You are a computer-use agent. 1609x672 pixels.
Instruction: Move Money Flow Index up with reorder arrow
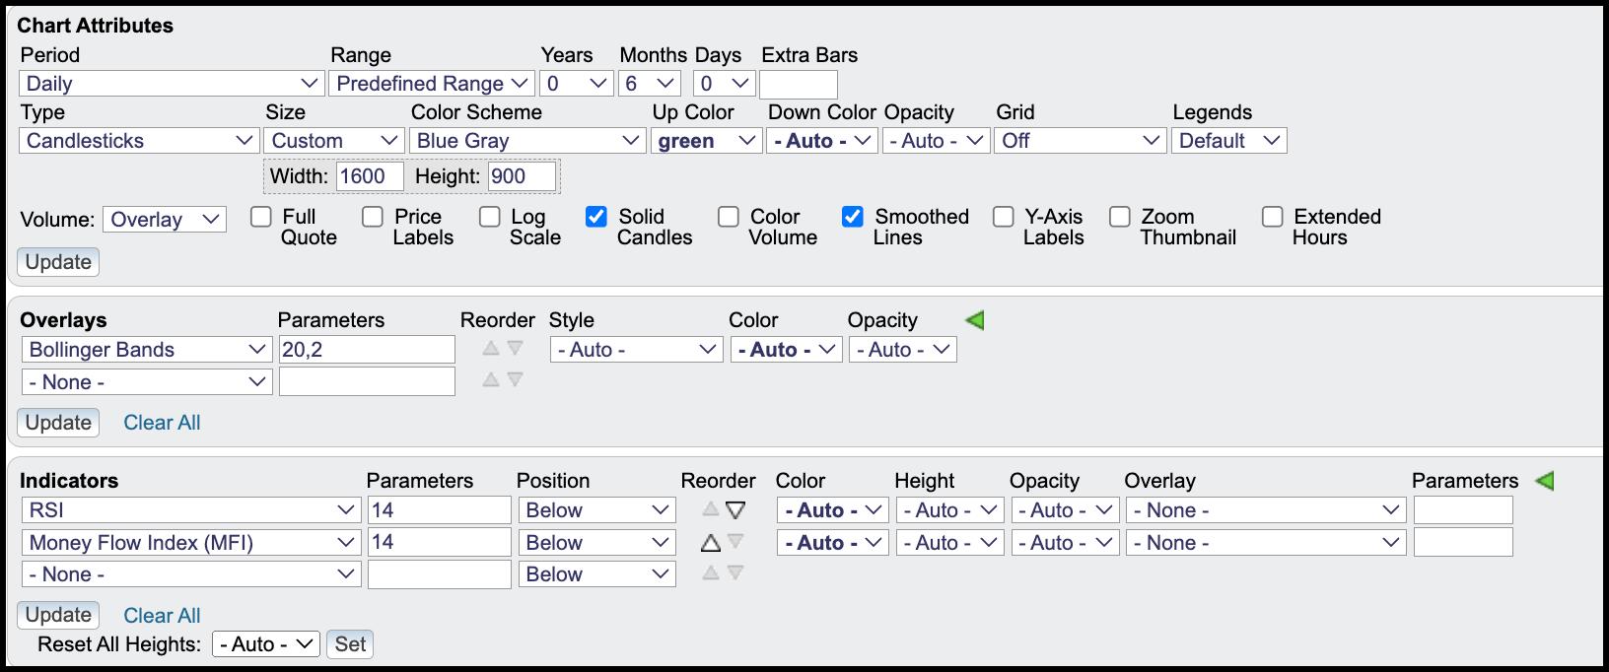point(711,543)
